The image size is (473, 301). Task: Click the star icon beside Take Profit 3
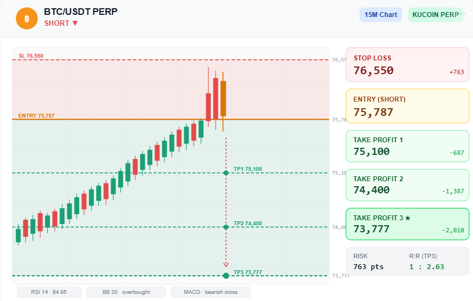pos(408,218)
